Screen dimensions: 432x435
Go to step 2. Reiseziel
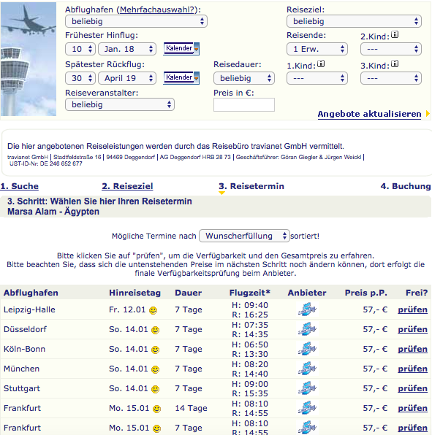pos(127,186)
